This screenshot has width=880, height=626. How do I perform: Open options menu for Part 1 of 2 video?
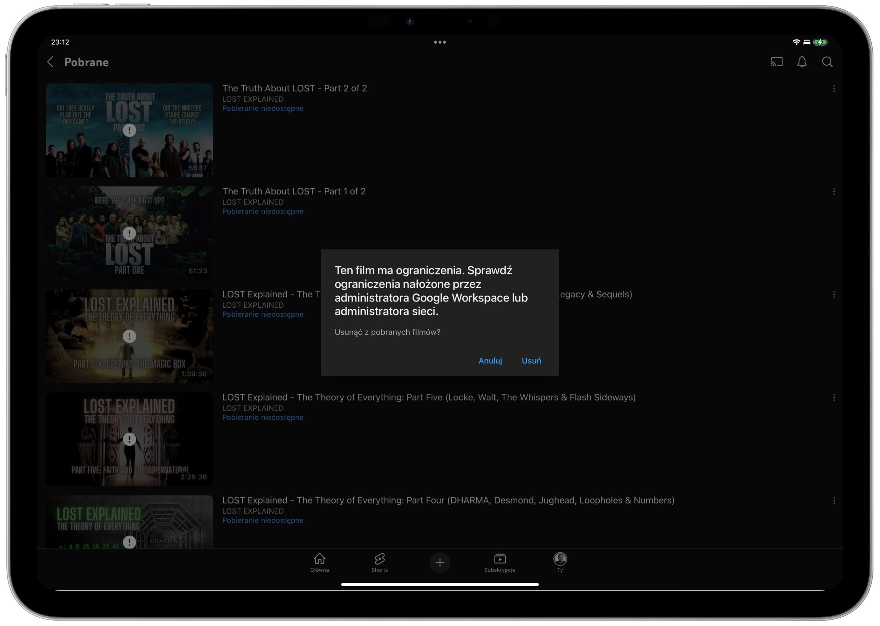pos(834,192)
